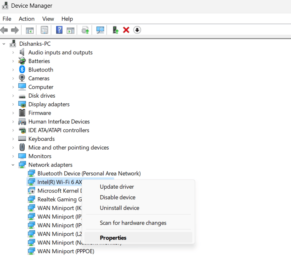Click the Monitors category icon
Image resolution: width=291 pixels, height=256 pixels.
[22, 156]
